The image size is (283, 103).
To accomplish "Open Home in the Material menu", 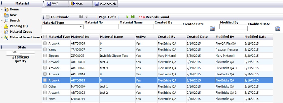I will click(x=14, y=9).
